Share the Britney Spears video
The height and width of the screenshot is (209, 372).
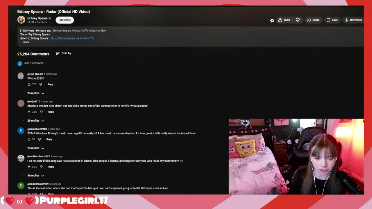[313, 20]
